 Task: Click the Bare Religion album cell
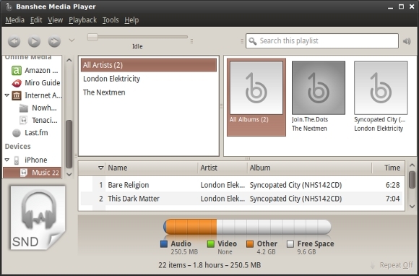click(x=295, y=185)
